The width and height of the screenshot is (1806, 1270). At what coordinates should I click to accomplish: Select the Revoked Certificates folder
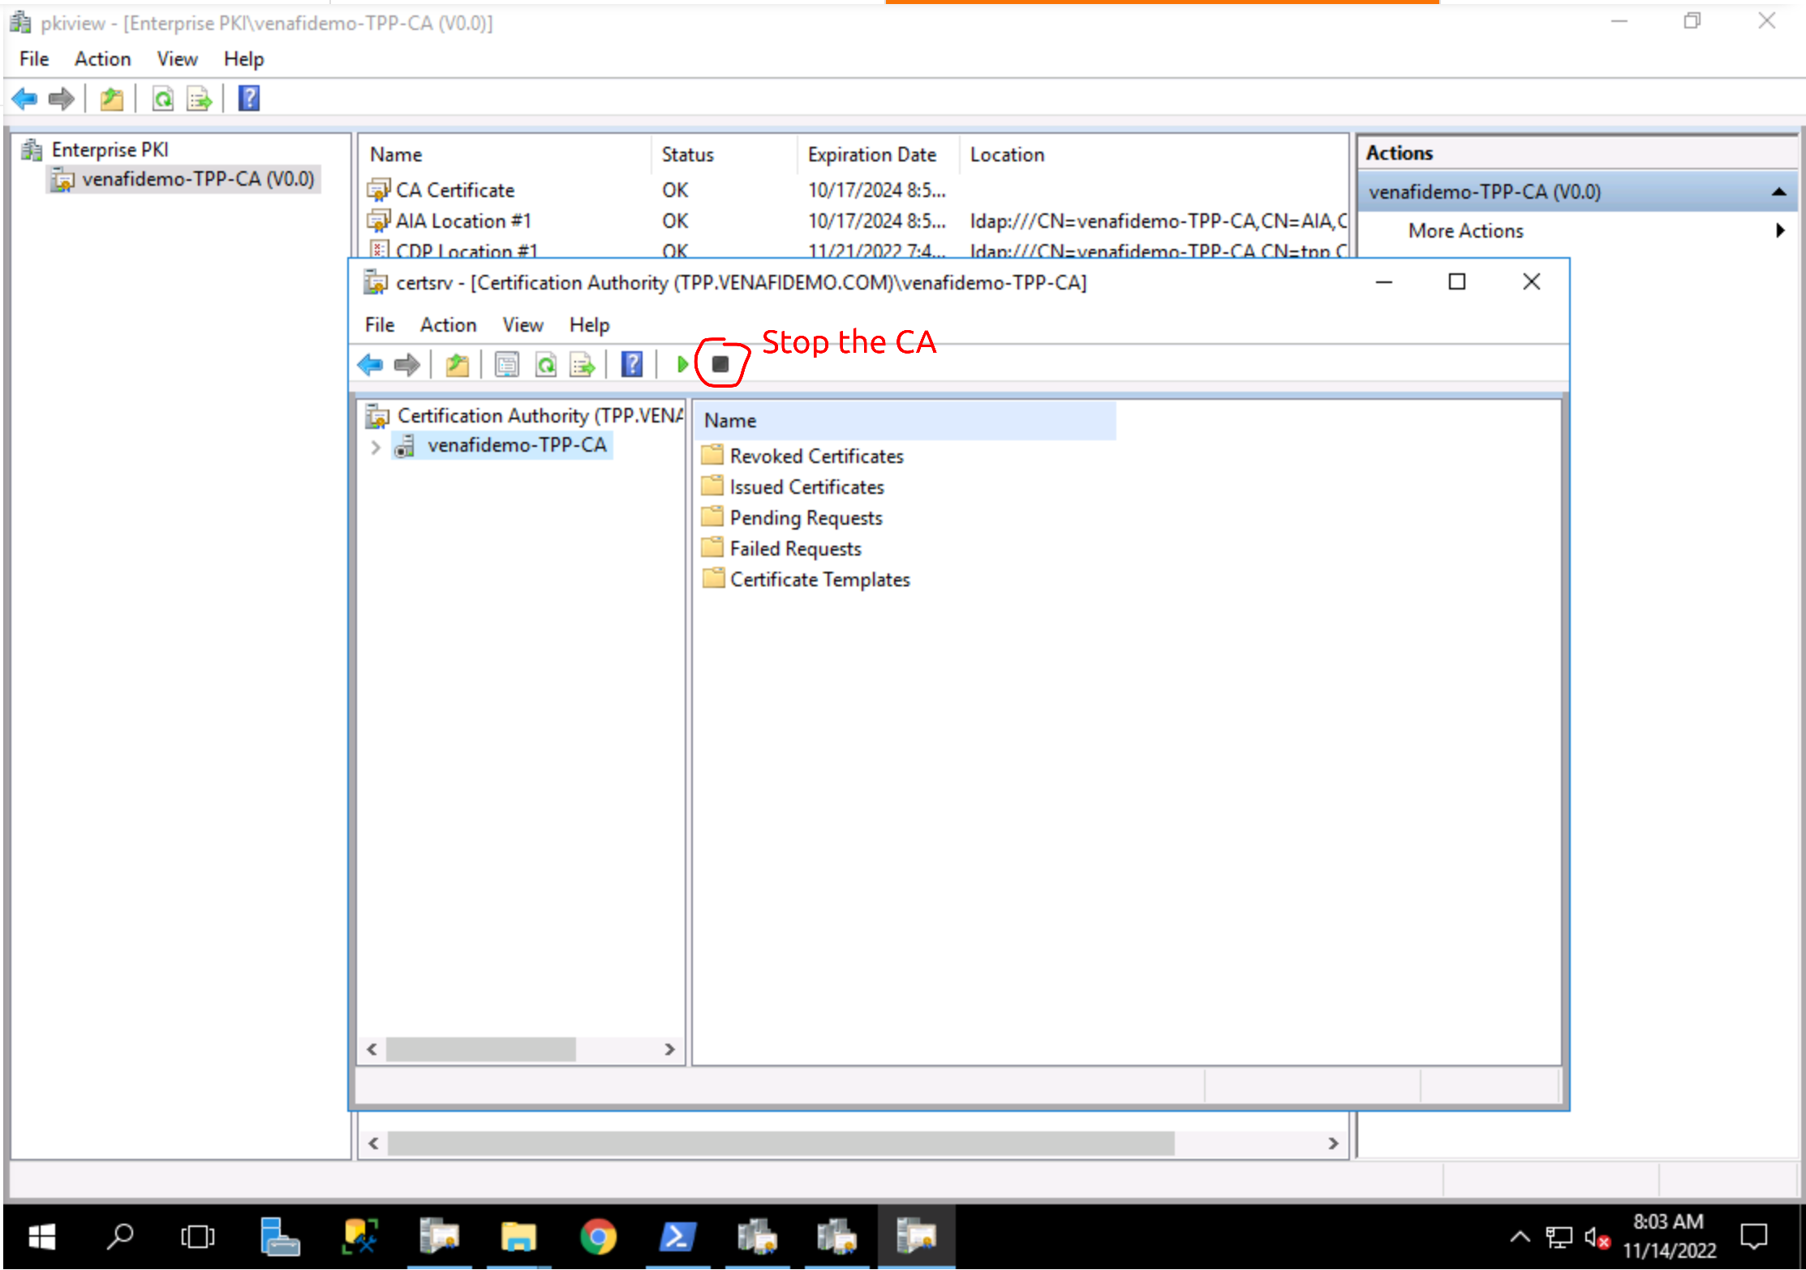(815, 456)
